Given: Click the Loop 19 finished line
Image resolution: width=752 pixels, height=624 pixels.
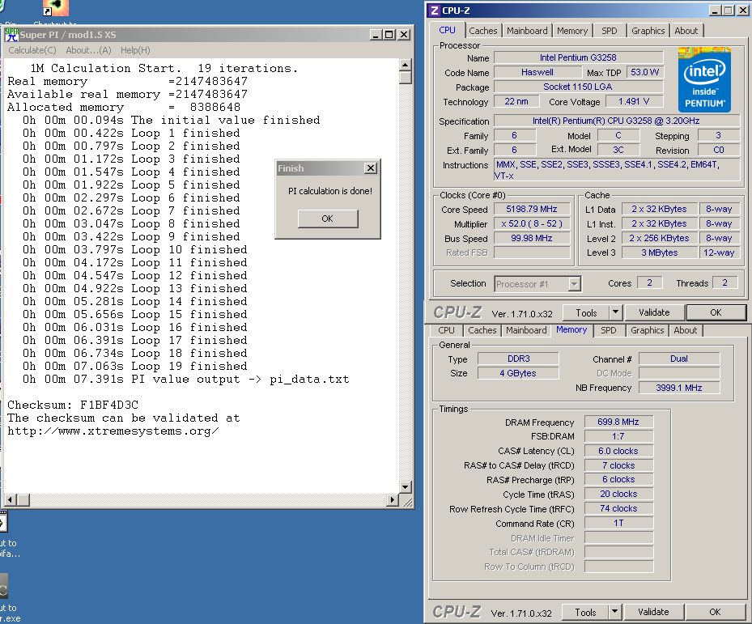Looking at the screenshot, I should pyautogui.click(x=134, y=367).
